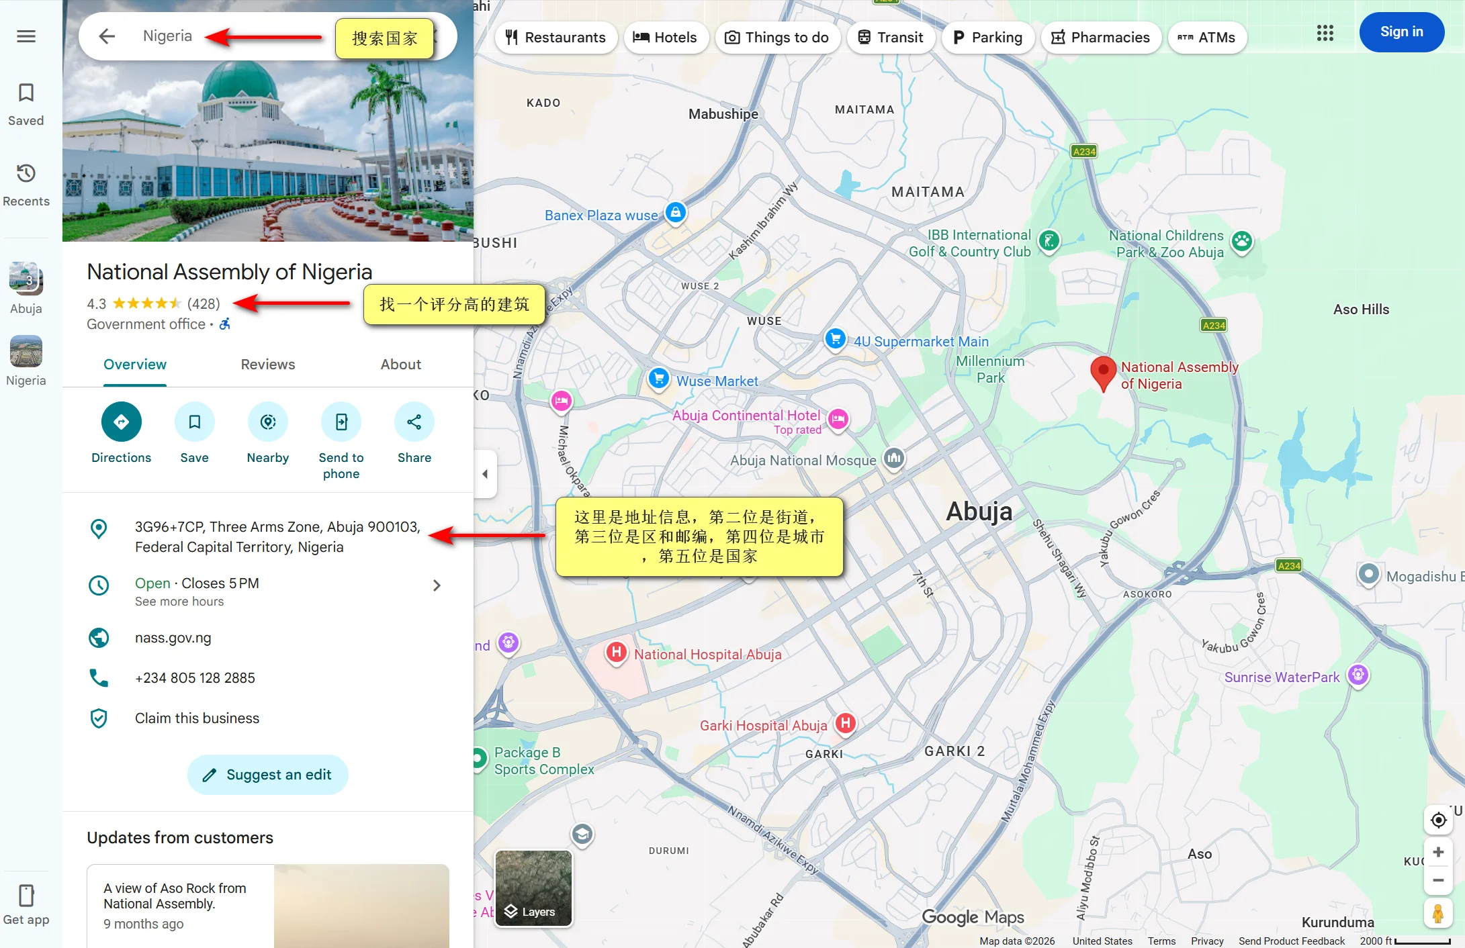Image resolution: width=1465 pixels, height=948 pixels.
Task: Click the Suggest an edit button
Action: click(268, 775)
